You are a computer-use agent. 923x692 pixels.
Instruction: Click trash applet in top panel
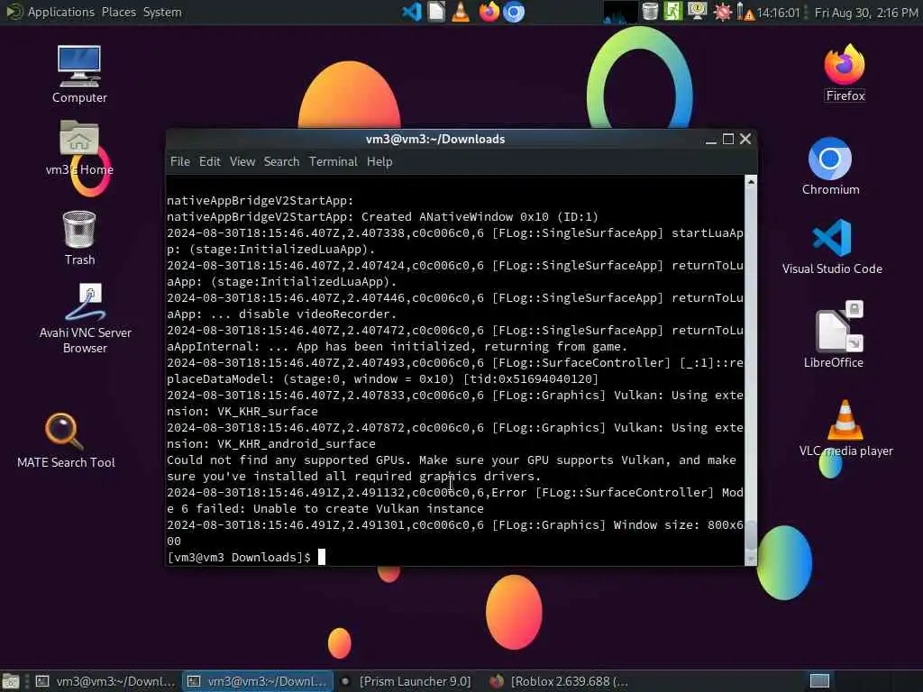[x=650, y=12]
